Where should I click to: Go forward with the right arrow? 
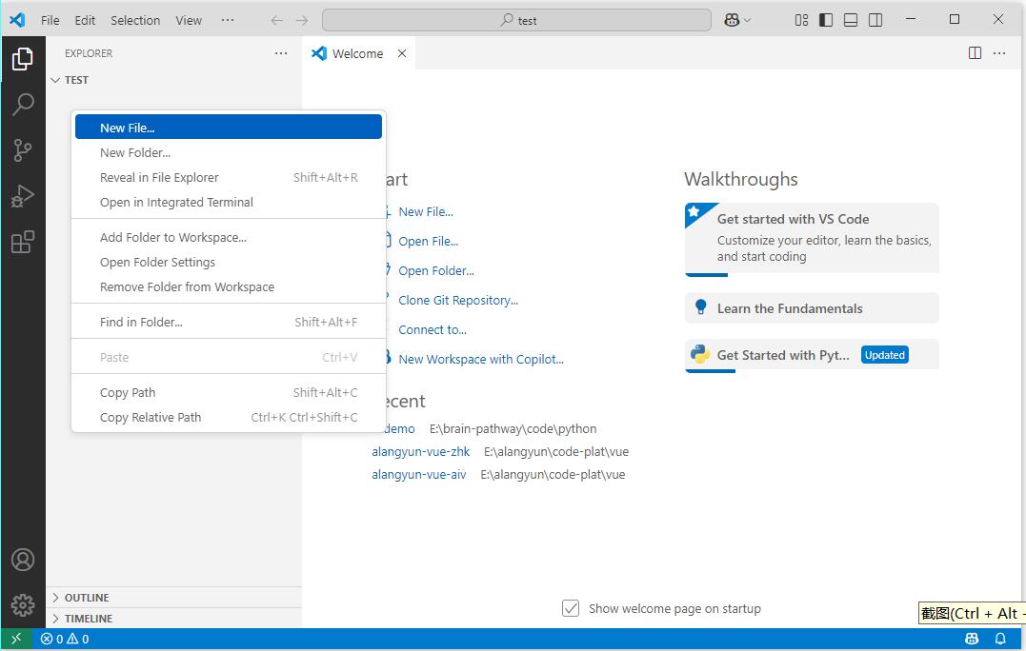pyautogui.click(x=302, y=20)
